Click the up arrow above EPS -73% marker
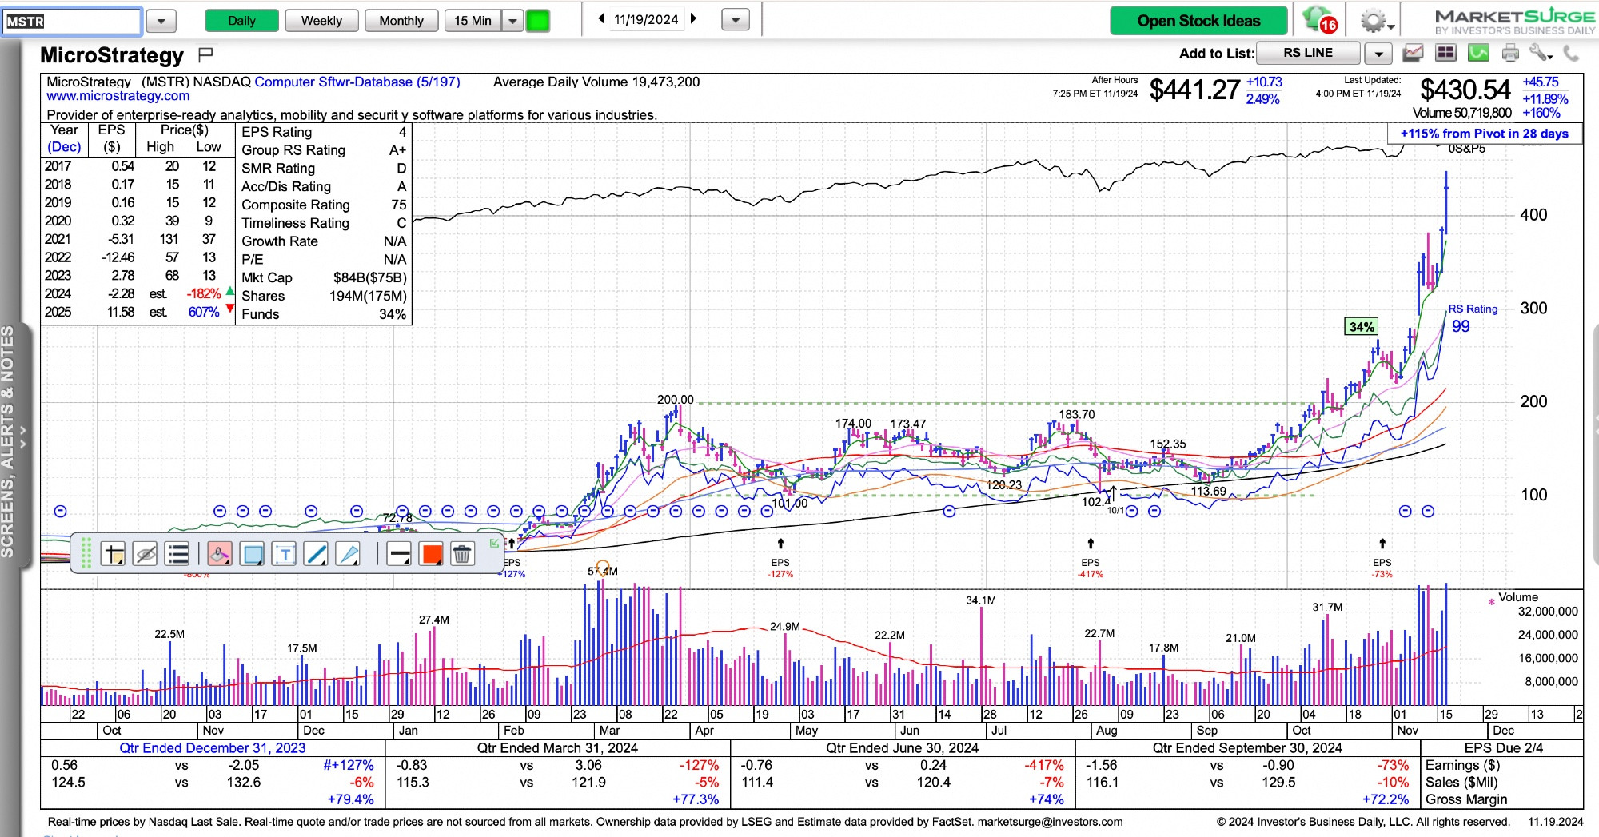The width and height of the screenshot is (1599, 837). pos(1382,544)
